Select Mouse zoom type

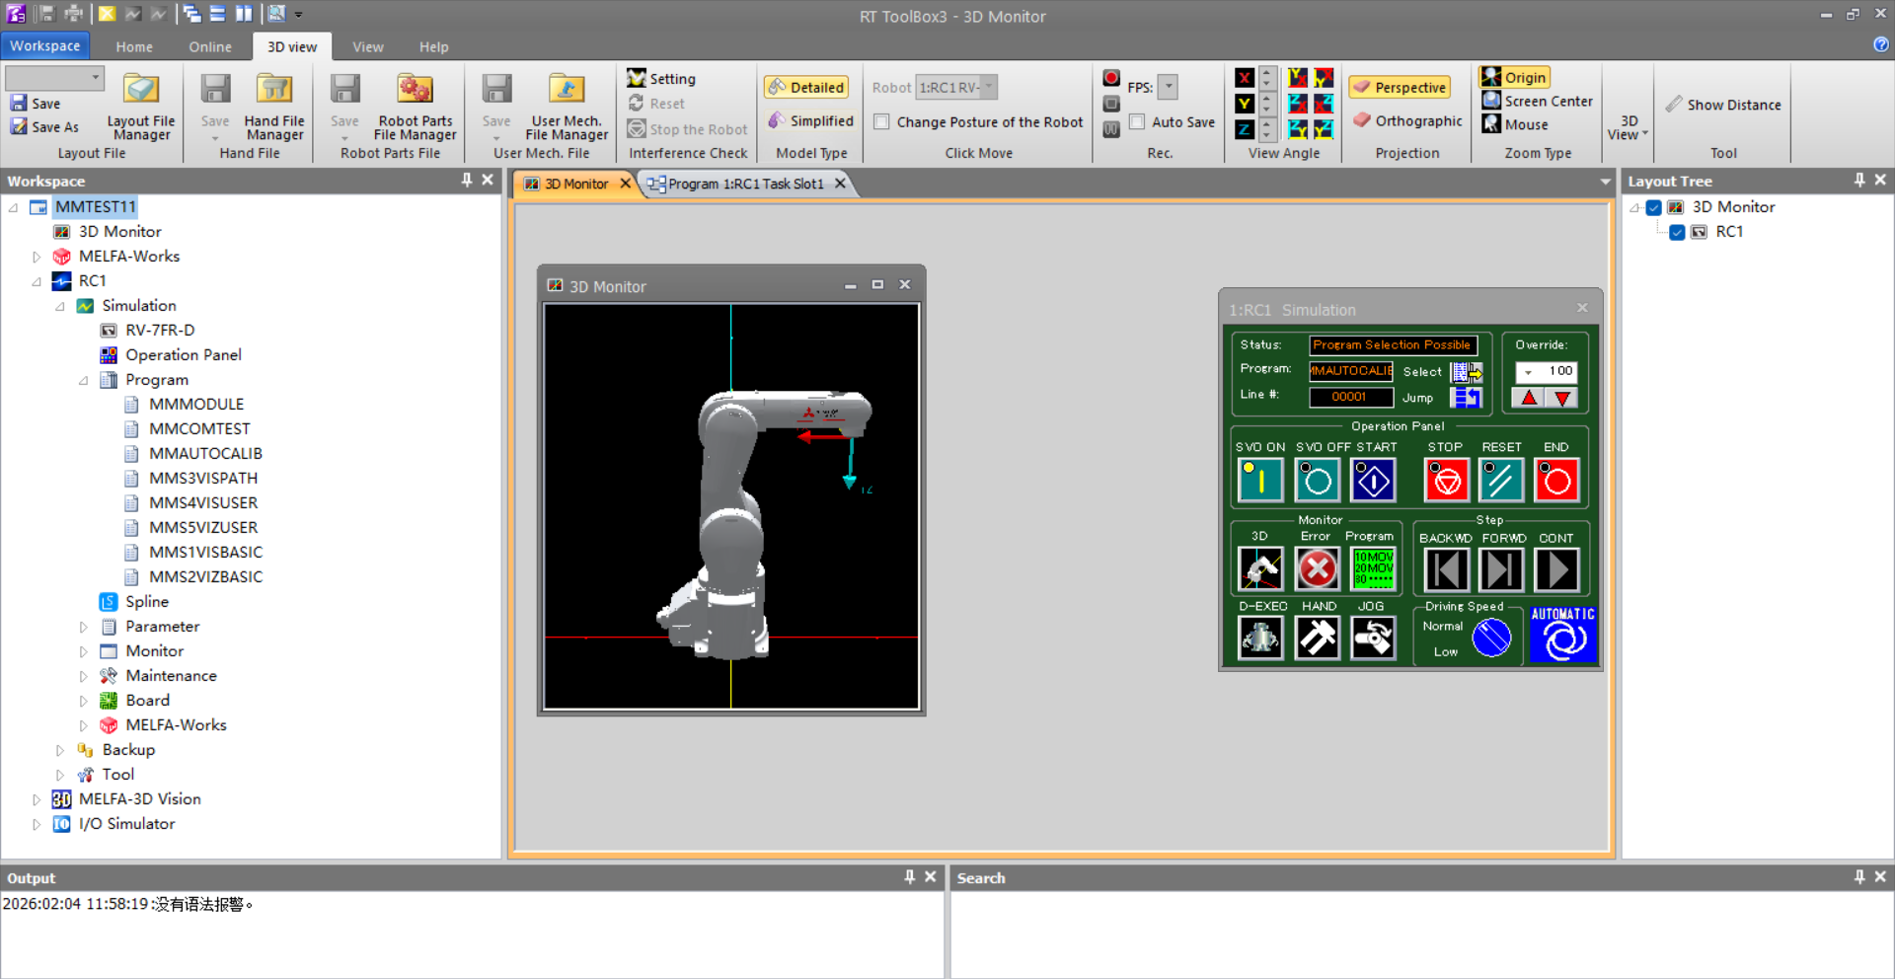tap(1515, 124)
